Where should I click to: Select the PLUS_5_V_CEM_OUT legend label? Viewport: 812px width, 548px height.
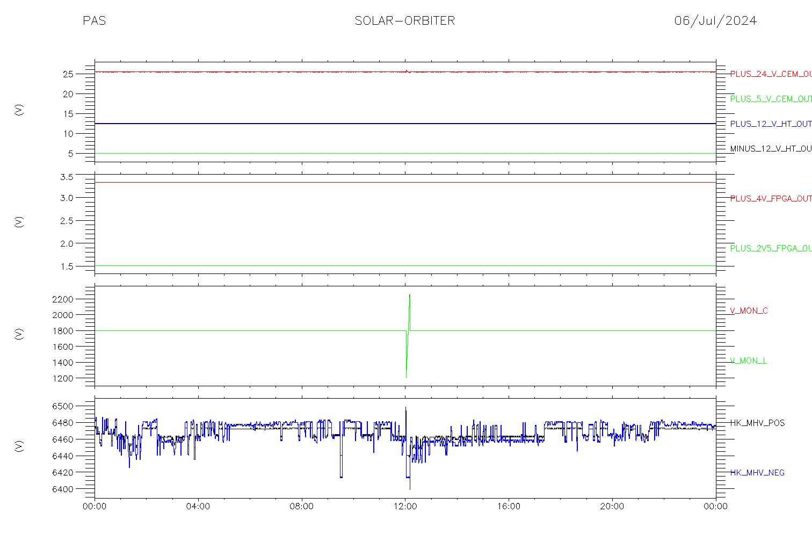tap(771, 99)
